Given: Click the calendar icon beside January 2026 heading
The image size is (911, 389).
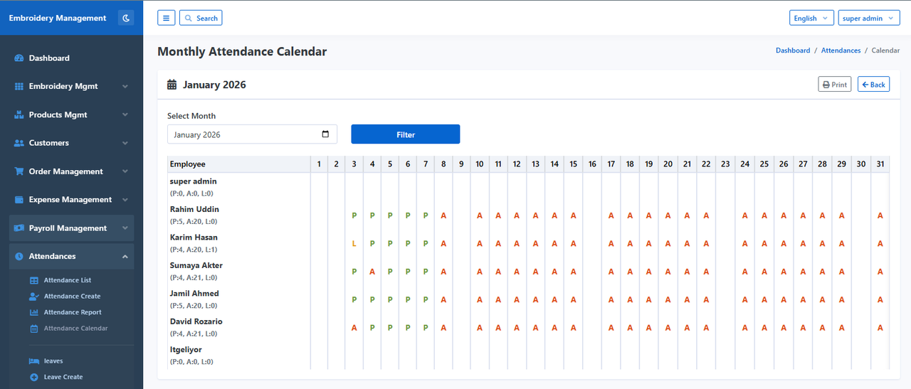Looking at the screenshot, I should coord(172,85).
